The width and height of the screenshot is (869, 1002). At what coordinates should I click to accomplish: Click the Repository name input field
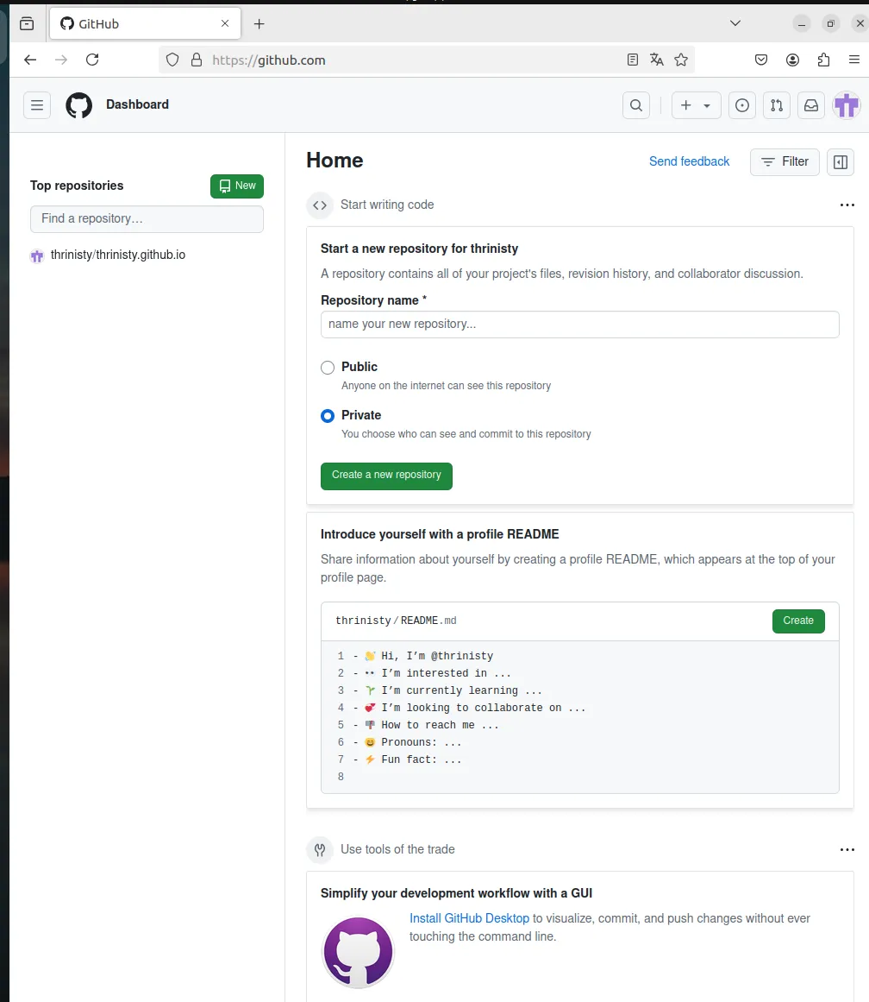[579, 325]
